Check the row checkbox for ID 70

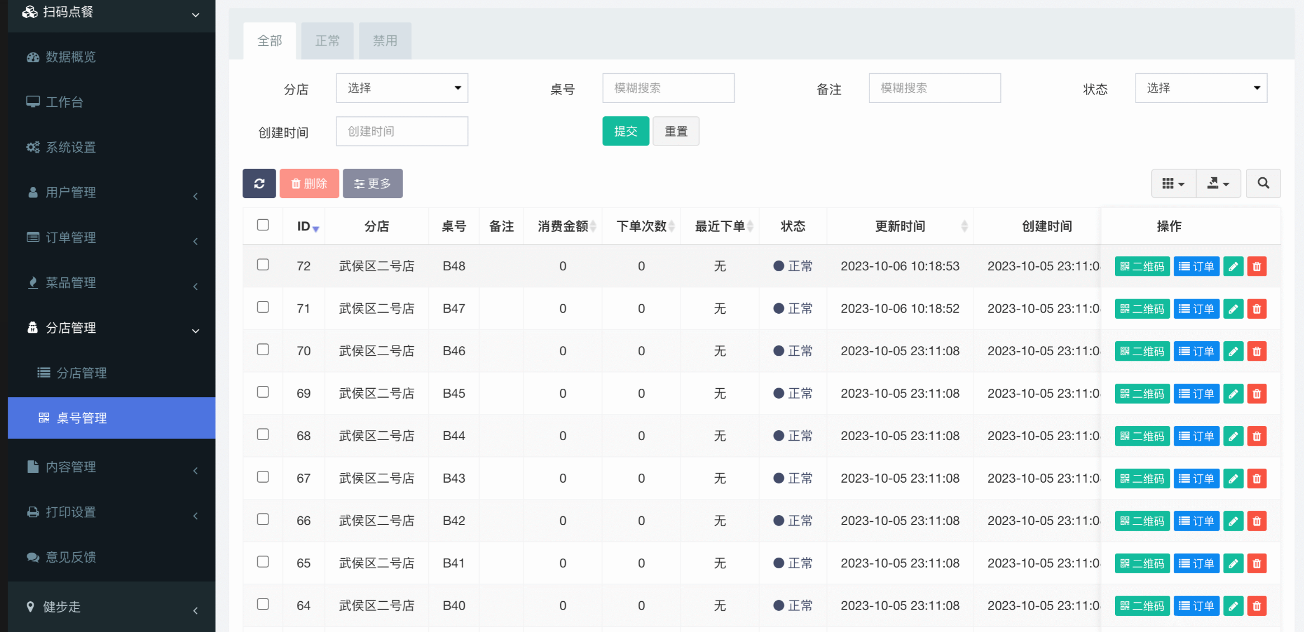click(263, 350)
